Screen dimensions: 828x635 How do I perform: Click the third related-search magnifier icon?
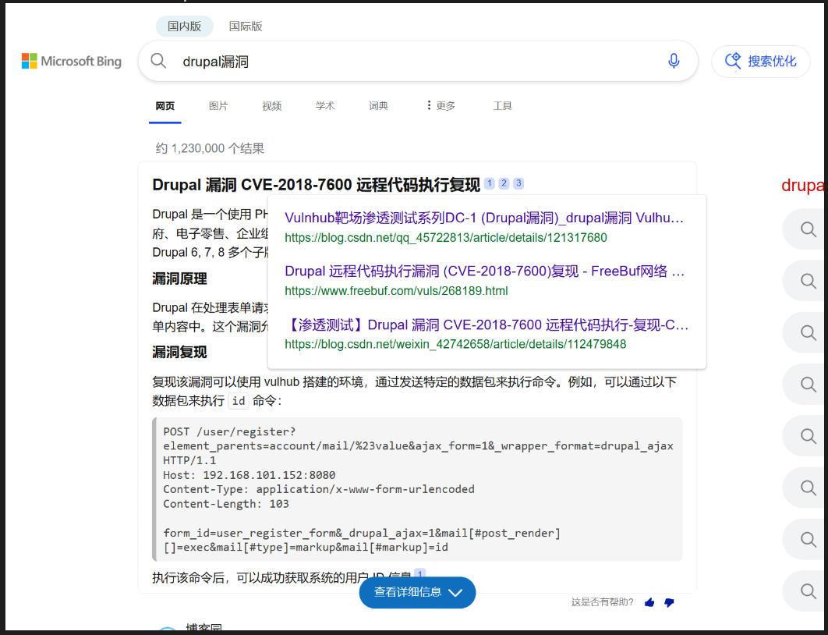pyautogui.click(x=809, y=333)
